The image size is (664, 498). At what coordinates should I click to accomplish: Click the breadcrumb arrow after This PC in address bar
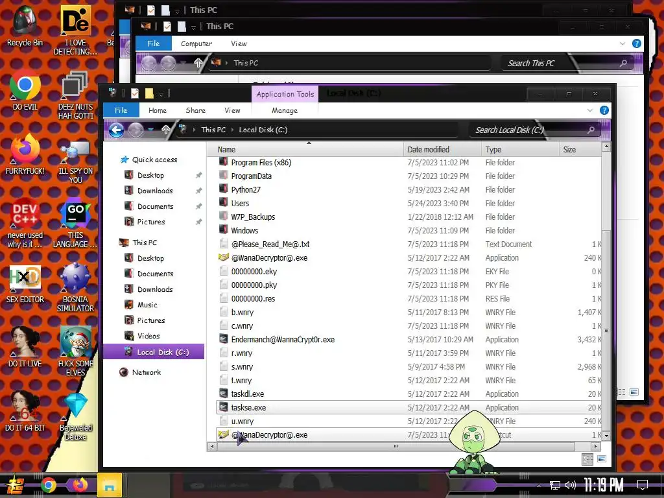point(233,130)
